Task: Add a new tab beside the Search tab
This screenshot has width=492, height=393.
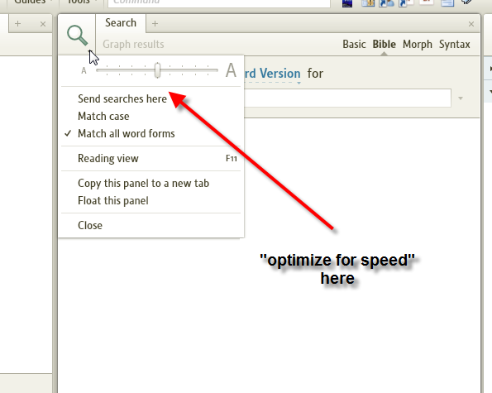Action: pos(155,23)
